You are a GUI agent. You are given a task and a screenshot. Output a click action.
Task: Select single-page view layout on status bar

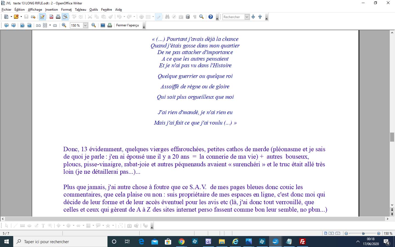326,233
